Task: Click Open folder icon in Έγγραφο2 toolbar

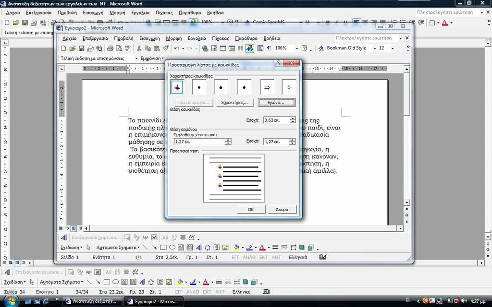Action: point(73,48)
